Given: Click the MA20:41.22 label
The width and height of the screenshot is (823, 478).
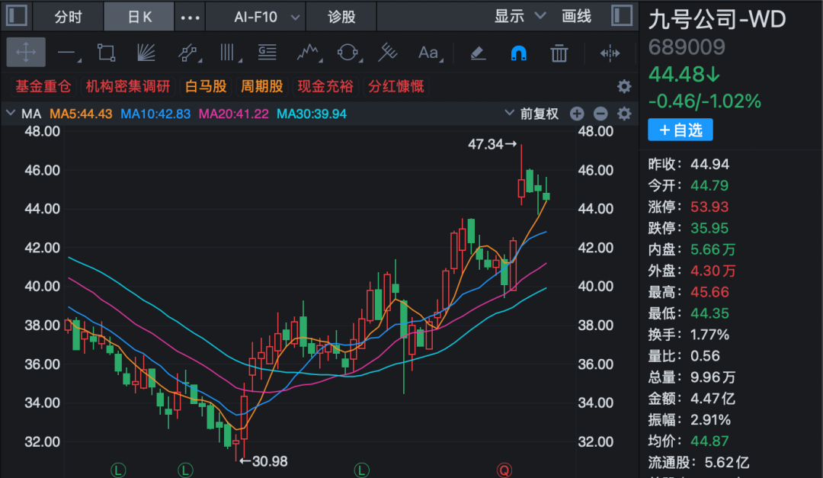Looking at the screenshot, I should pyautogui.click(x=234, y=114).
